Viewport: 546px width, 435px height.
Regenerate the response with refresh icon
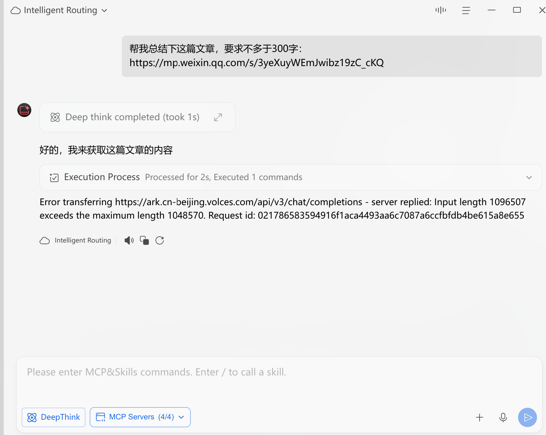(160, 240)
